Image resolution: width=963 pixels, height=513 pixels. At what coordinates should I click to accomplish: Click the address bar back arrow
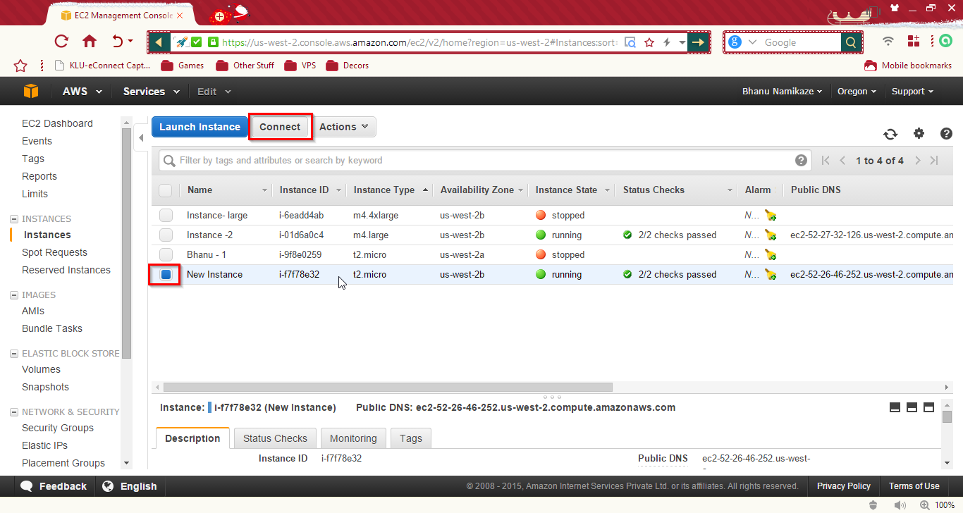[x=159, y=42]
